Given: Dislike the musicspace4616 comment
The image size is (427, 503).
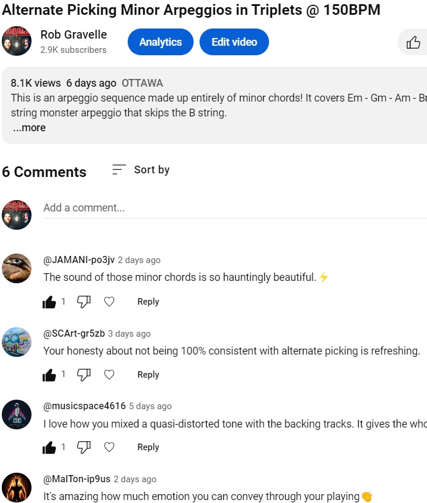Looking at the screenshot, I should coord(84,447).
